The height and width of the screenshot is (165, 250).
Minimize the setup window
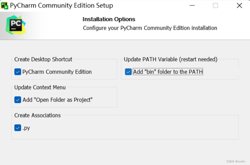click(192, 5)
